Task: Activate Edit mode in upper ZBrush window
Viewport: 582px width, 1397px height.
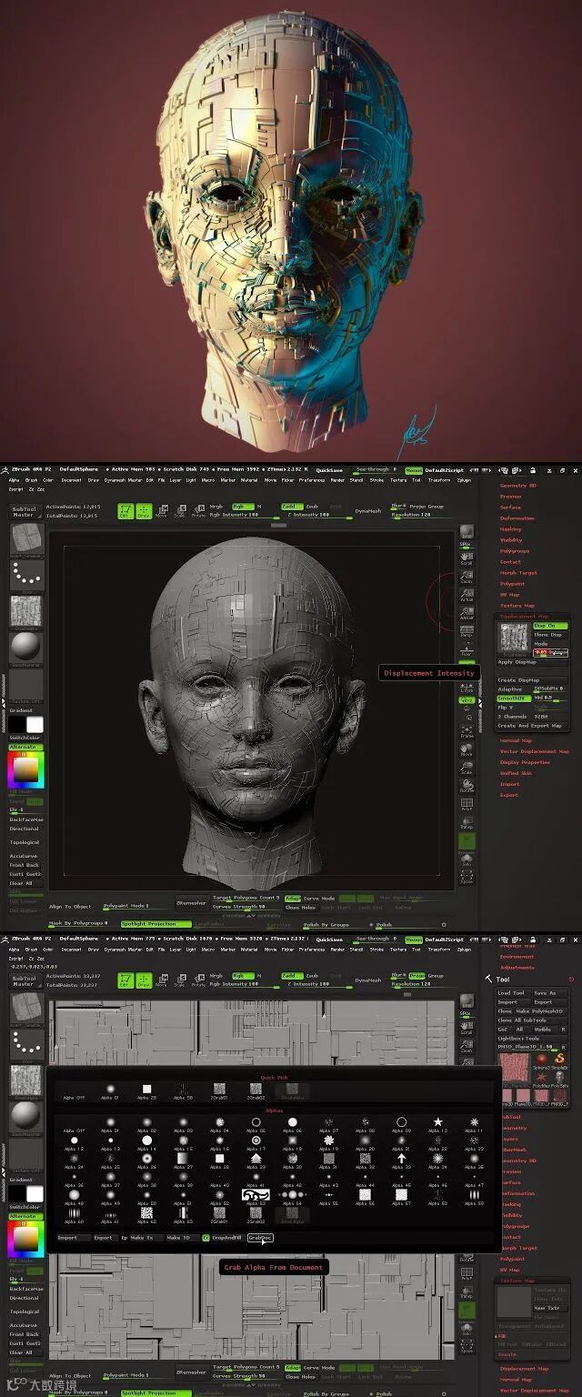Action: [126, 510]
